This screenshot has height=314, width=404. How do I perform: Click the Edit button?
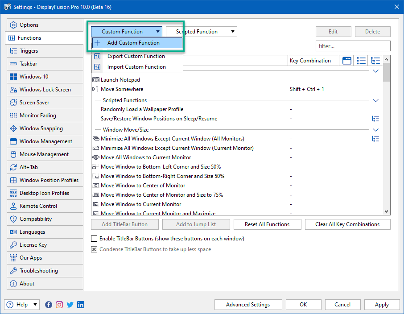(333, 32)
